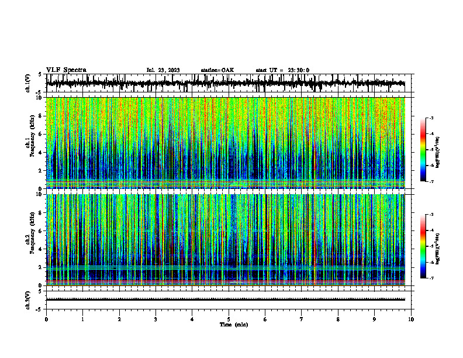Click the ch.3(V) axis label
This screenshot has height=358, width=463.
[28, 300]
